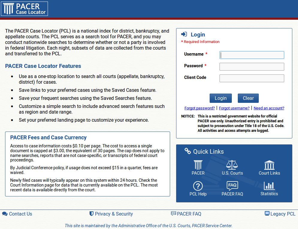Click the Password field label
Screen dimensions: 298x229
(x=193, y=66)
